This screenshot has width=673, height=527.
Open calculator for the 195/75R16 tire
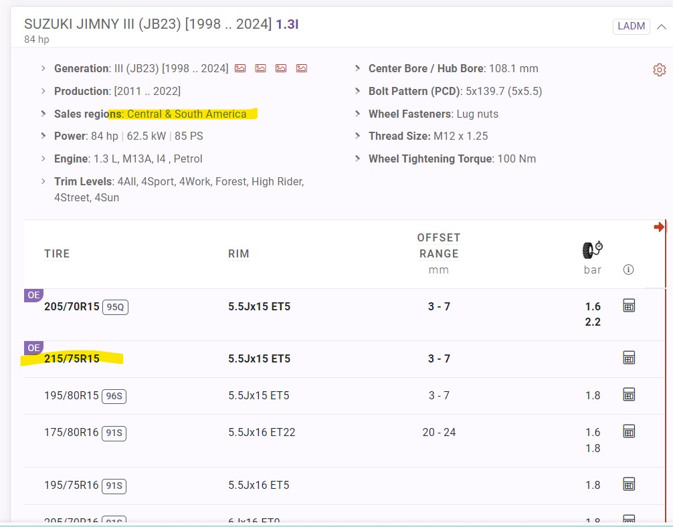pyautogui.click(x=629, y=484)
